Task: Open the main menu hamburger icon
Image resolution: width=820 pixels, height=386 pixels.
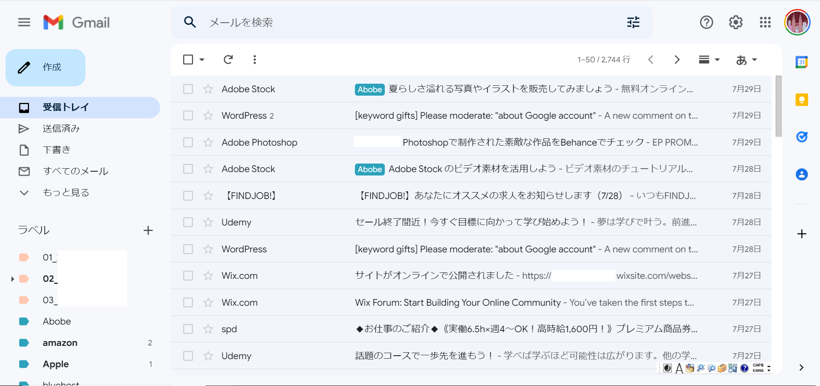Action: tap(24, 22)
